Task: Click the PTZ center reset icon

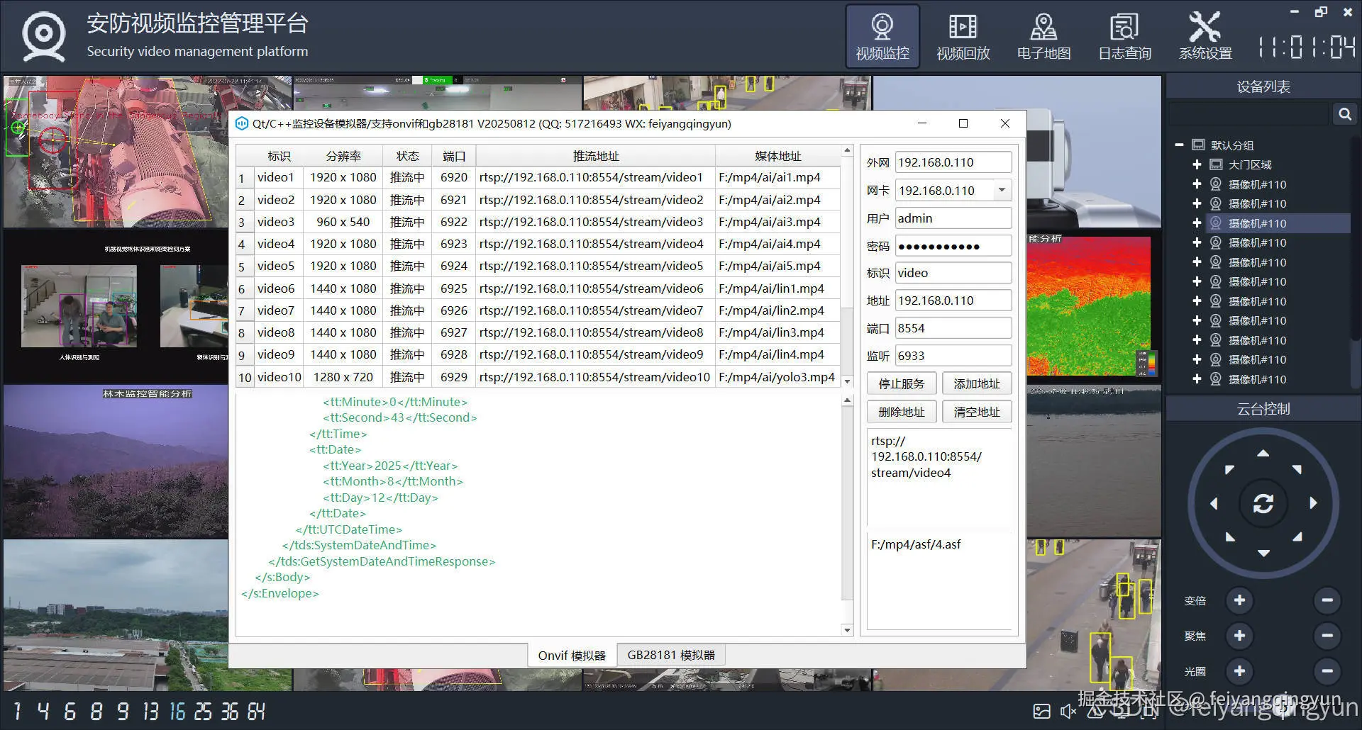Action: (x=1263, y=503)
